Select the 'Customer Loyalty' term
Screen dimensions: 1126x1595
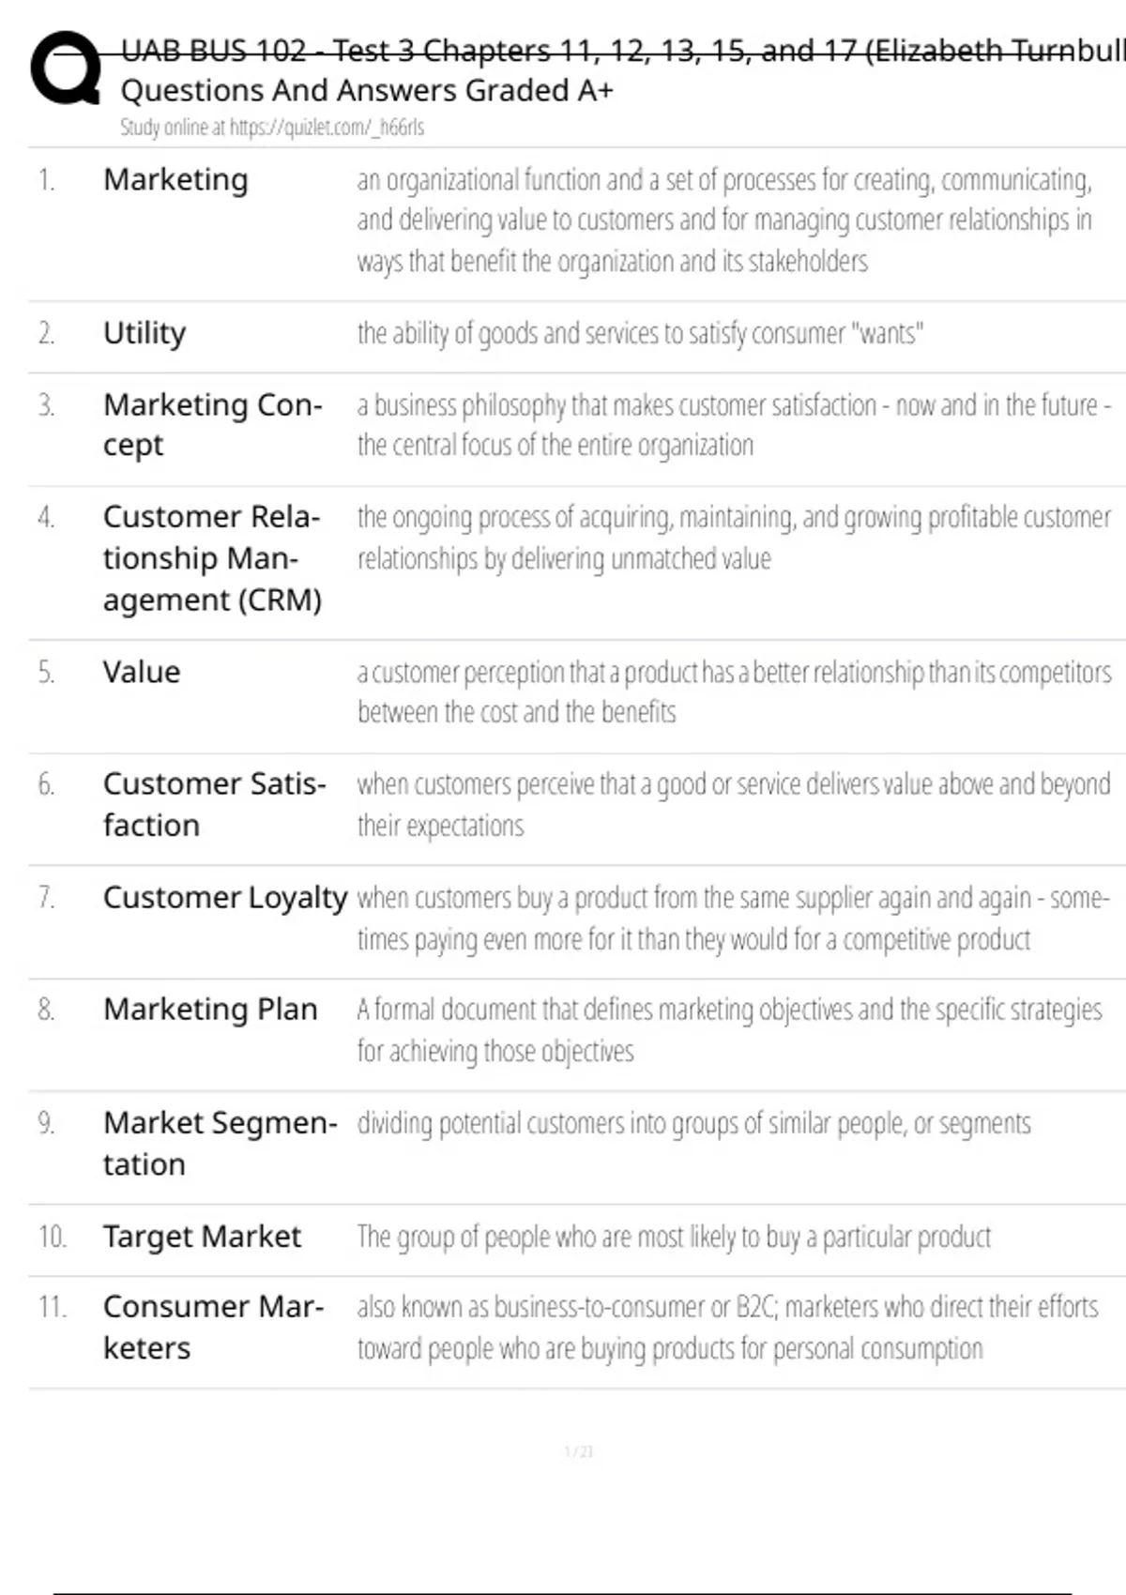[225, 898]
